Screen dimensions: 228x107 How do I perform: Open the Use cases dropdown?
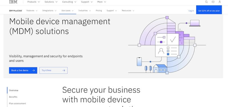pos(68,11)
